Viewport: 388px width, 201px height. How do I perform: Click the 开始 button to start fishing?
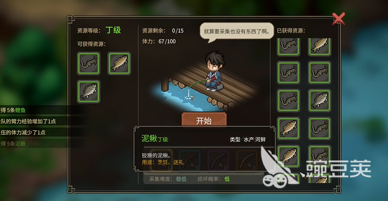coord(204,120)
